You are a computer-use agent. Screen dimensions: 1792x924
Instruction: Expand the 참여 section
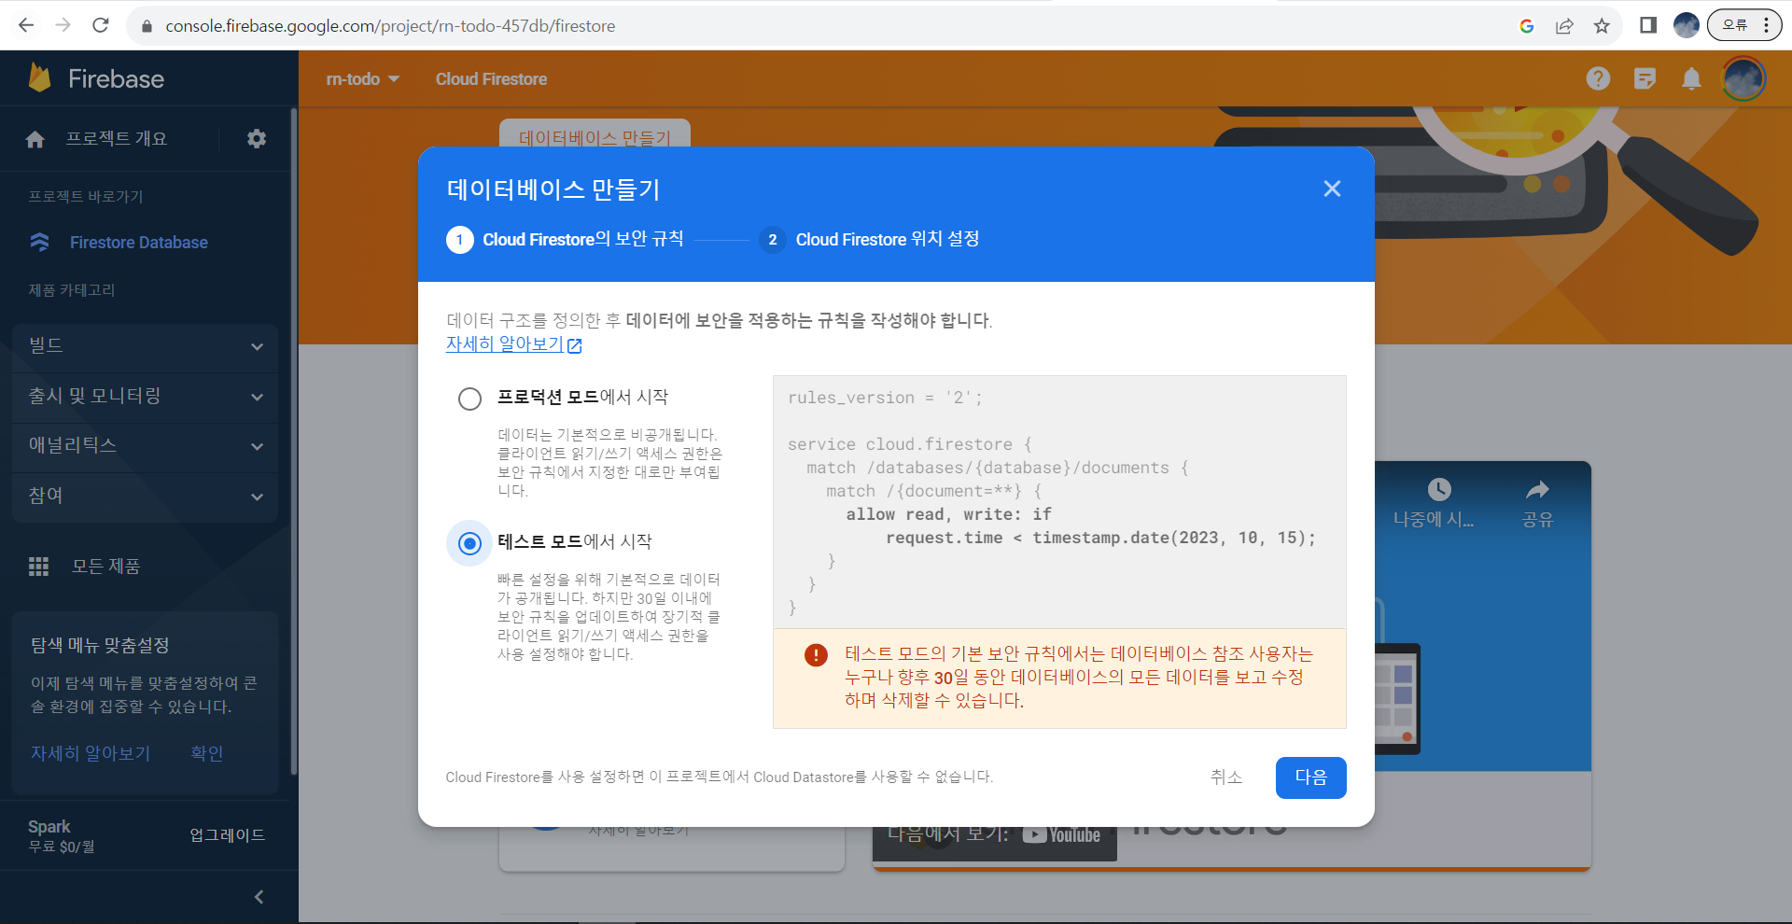(x=146, y=497)
